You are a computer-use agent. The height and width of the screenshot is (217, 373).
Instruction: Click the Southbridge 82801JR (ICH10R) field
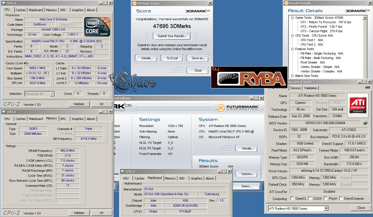click(x=185, y=206)
